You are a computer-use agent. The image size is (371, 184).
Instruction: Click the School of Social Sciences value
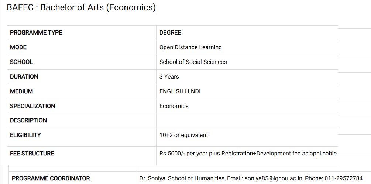pyautogui.click(x=193, y=62)
